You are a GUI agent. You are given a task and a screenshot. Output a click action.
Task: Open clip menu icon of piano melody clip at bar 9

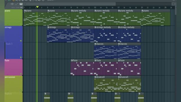(x=72, y=11)
